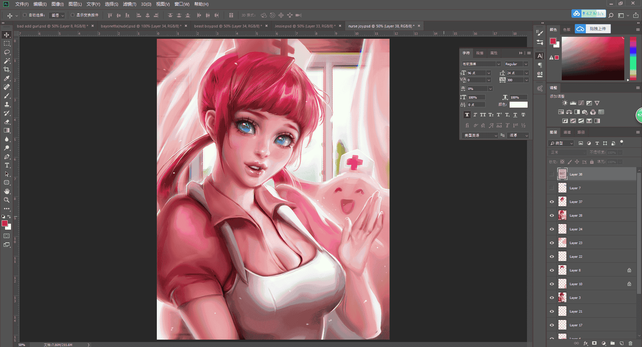Open the Filter (滤镜) menu
Viewport: 642px width, 347px height.
pyautogui.click(x=129, y=4)
